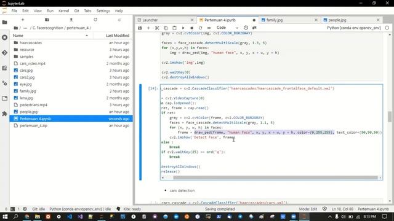The height and width of the screenshot is (221, 394).
Task: Close the people.jpg tab
Action: (x=378, y=20)
